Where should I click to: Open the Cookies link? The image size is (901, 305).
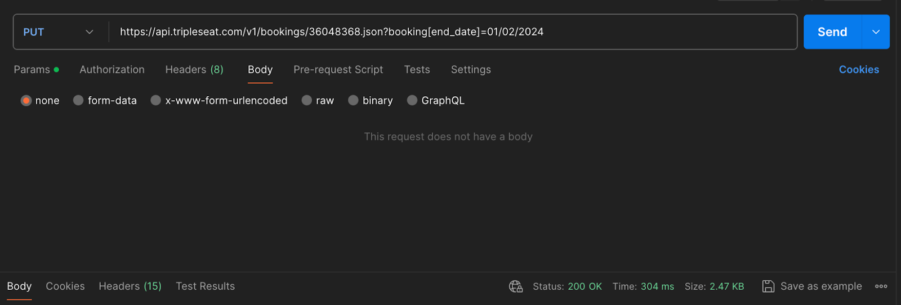click(859, 70)
